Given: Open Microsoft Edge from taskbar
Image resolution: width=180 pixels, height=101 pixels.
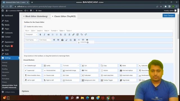Looking at the screenshot, I should click(x=87, y=98).
